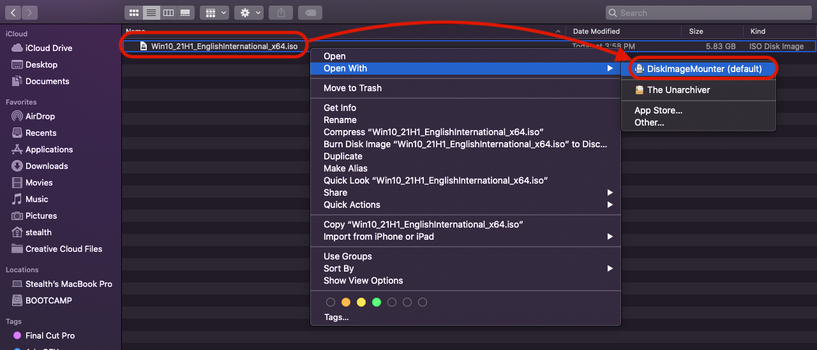Select Use Groups from context menu
Screen dimensions: 817x350
point(465,256)
